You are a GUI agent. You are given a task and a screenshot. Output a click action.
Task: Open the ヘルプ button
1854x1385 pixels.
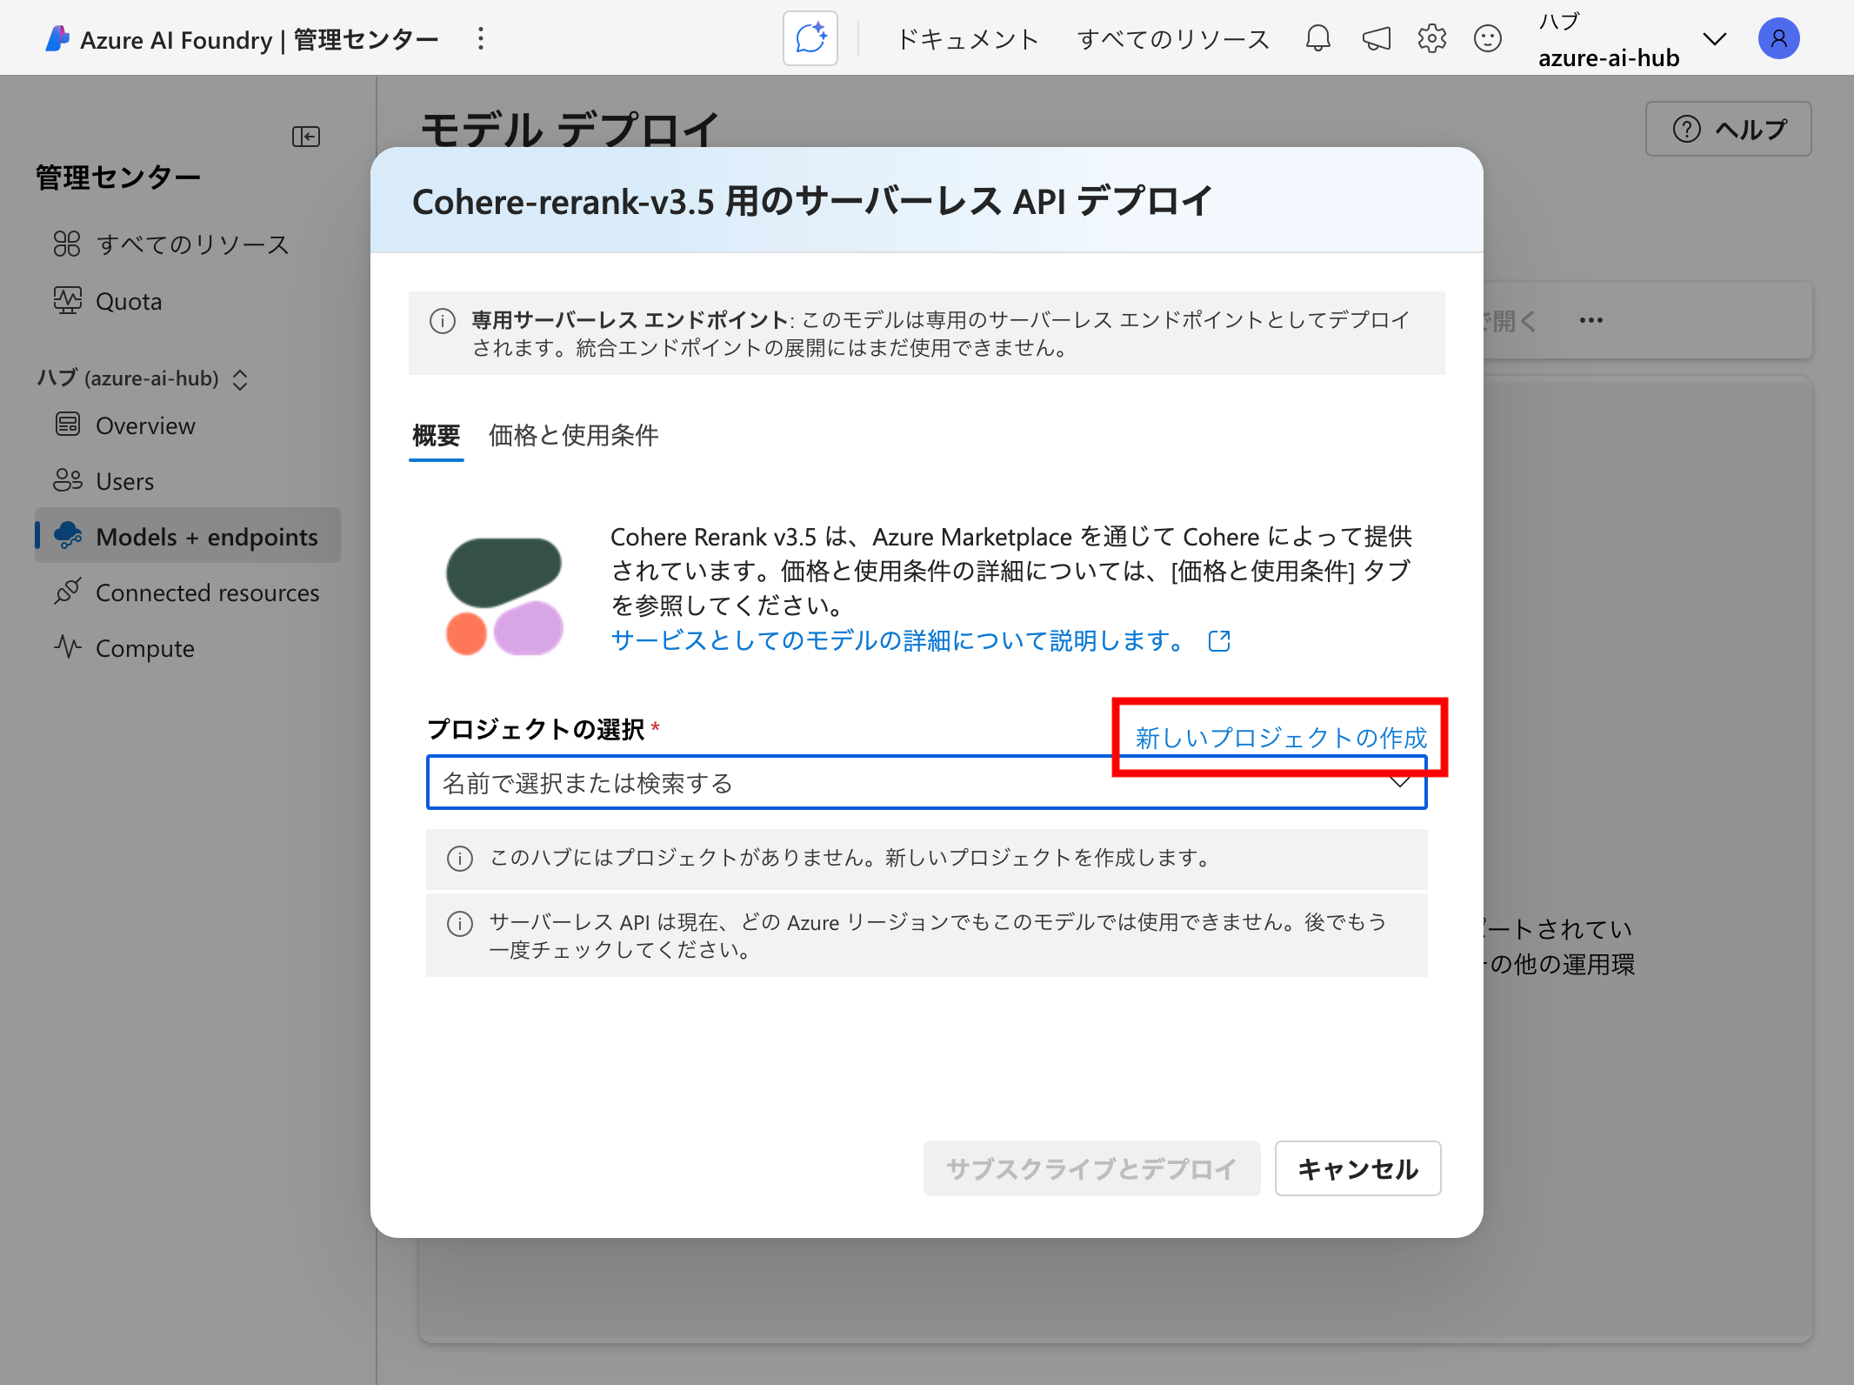(1728, 129)
